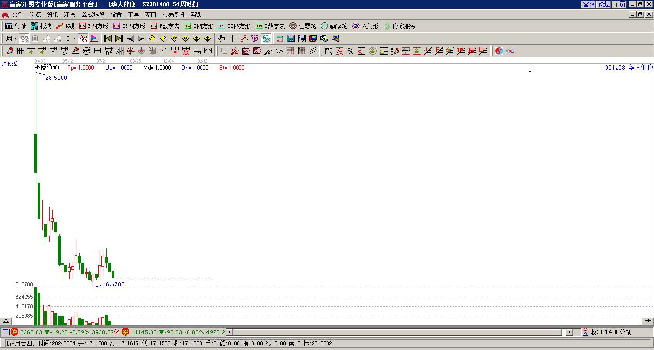Click the yin-yang taiji icon
654x350 pixels.
[499, 51]
